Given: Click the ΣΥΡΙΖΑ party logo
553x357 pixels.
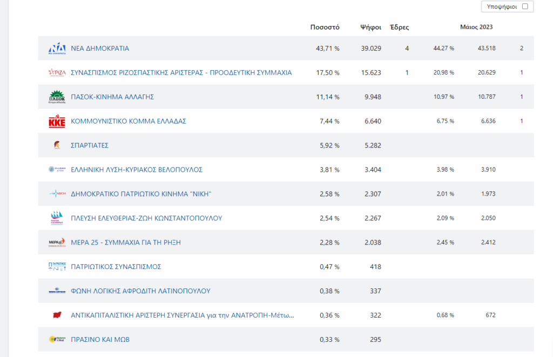Looking at the screenshot, I should 57,73.
